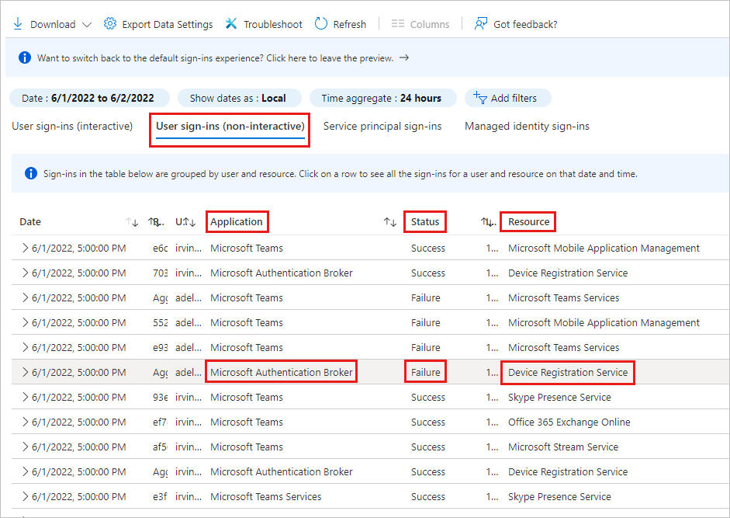Open the 'Time aggregate: 24 hours' filter
The image size is (730, 518).
382,98
